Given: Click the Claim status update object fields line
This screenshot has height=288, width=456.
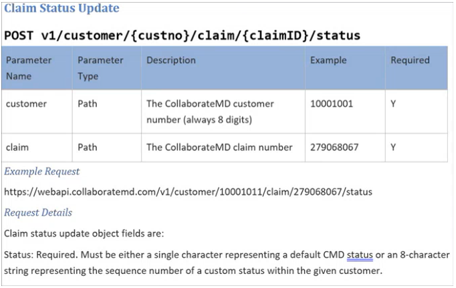Looking at the screenshot, I should [x=84, y=233].
